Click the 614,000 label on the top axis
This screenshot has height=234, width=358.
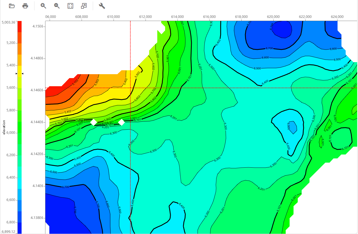pos(177,17)
